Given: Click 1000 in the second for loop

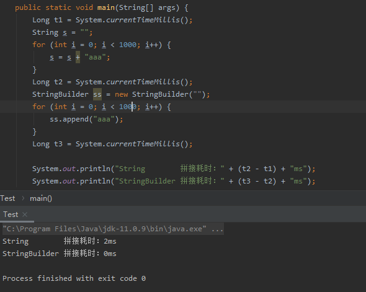Looking at the screenshot, I should click(x=128, y=107).
